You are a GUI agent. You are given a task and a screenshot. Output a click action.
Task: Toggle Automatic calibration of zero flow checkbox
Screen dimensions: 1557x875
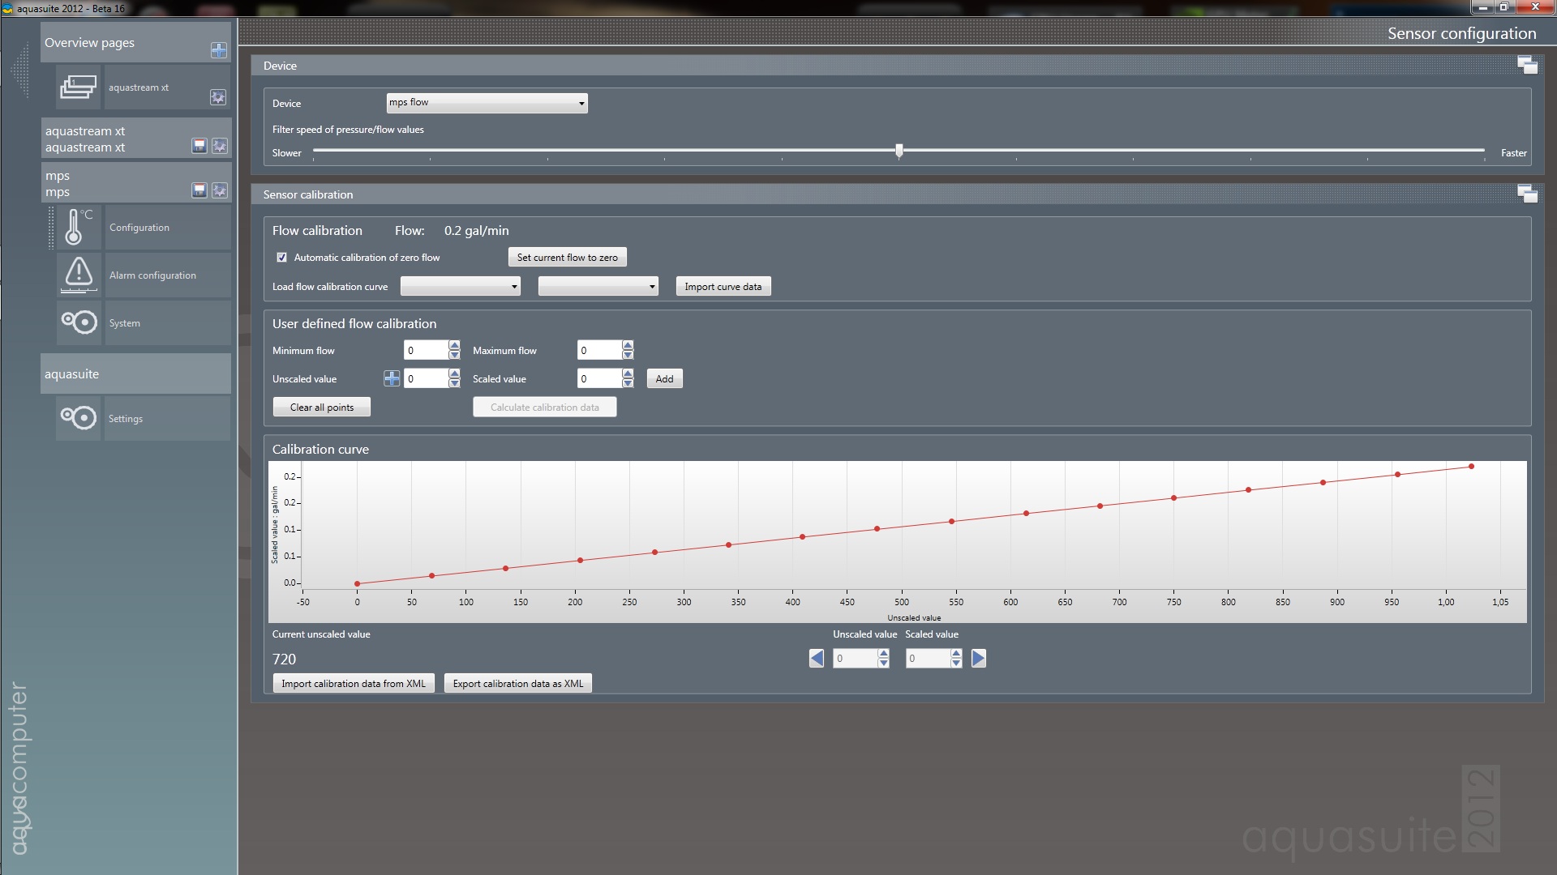tap(282, 258)
